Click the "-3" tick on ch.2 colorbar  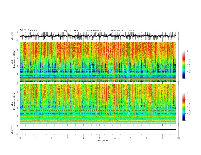(x=187, y=93)
